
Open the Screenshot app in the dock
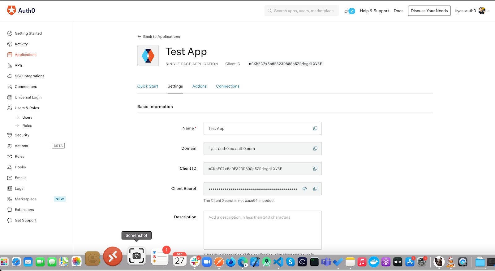[x=136, y=256]
